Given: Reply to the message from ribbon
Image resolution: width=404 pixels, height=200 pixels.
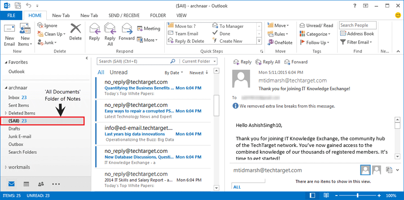Looking at the screenshot, I should pos(94,32).
